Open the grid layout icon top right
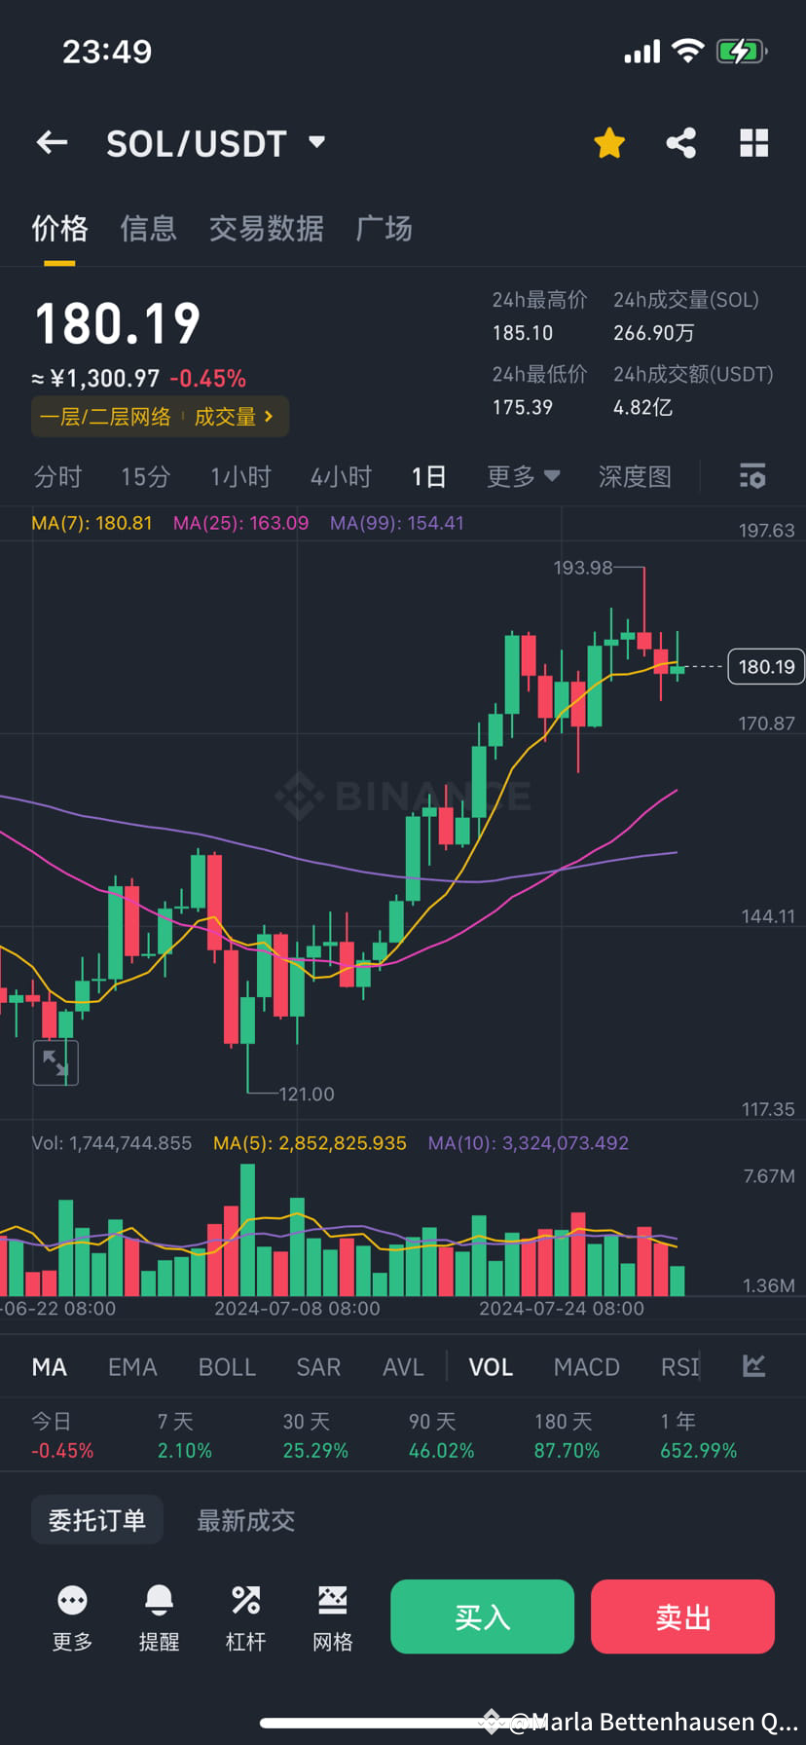The height and width of the screenshot is (1745, 806). point(754,142)
